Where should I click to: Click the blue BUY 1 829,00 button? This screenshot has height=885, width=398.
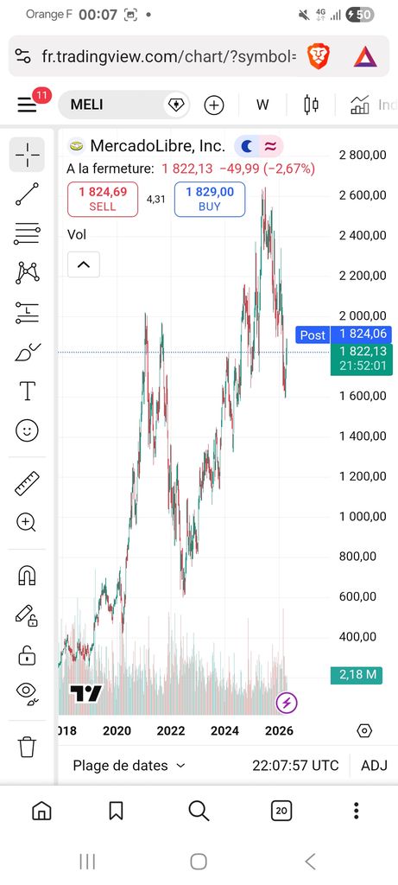[210, 200]
